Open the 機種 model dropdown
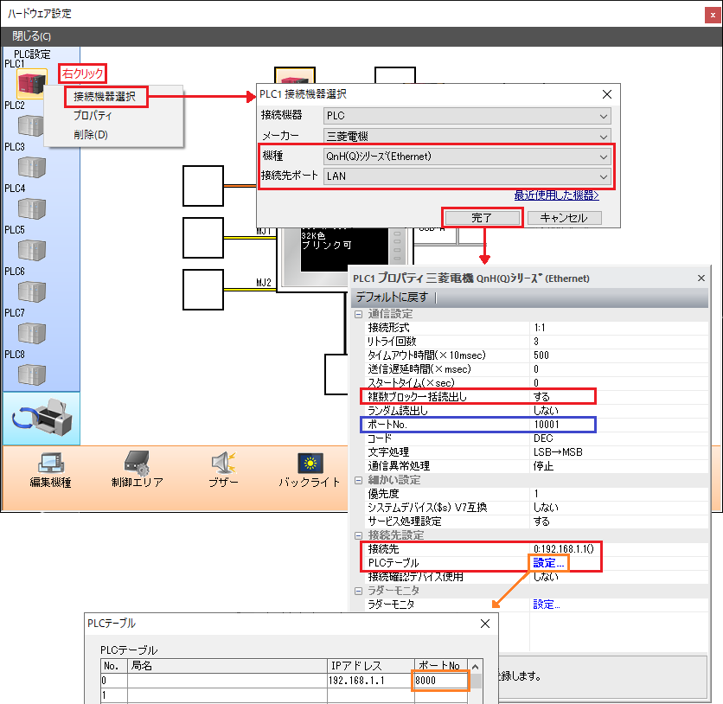This screenshot has height=704, width=723. pyautogui.click(x=467, y=157)
